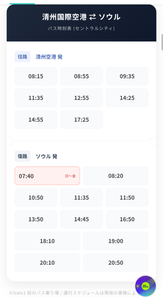
Task: Select the highlighted 07:40 日〜金 bus
Action: click(47, 176)
